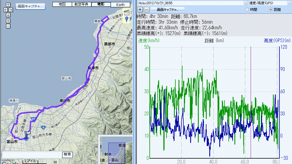
Task: Click the flag marker on the route
Action: point(28,134)
